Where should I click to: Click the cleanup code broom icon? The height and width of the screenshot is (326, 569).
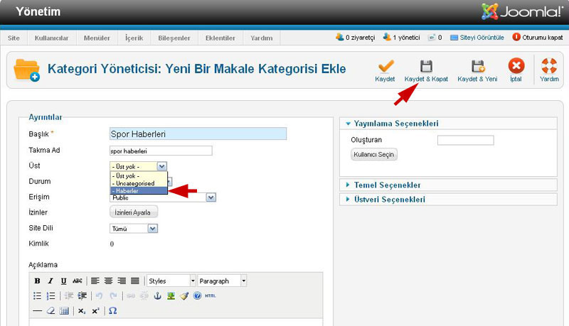pos(184,296)
